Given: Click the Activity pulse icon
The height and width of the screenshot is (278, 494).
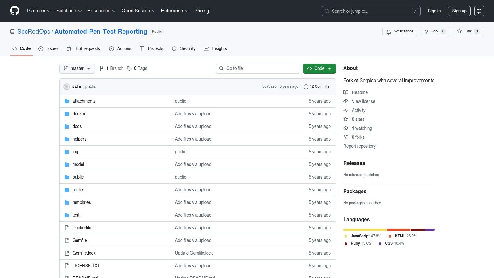Looking at the screenshot, I should 346,110.
